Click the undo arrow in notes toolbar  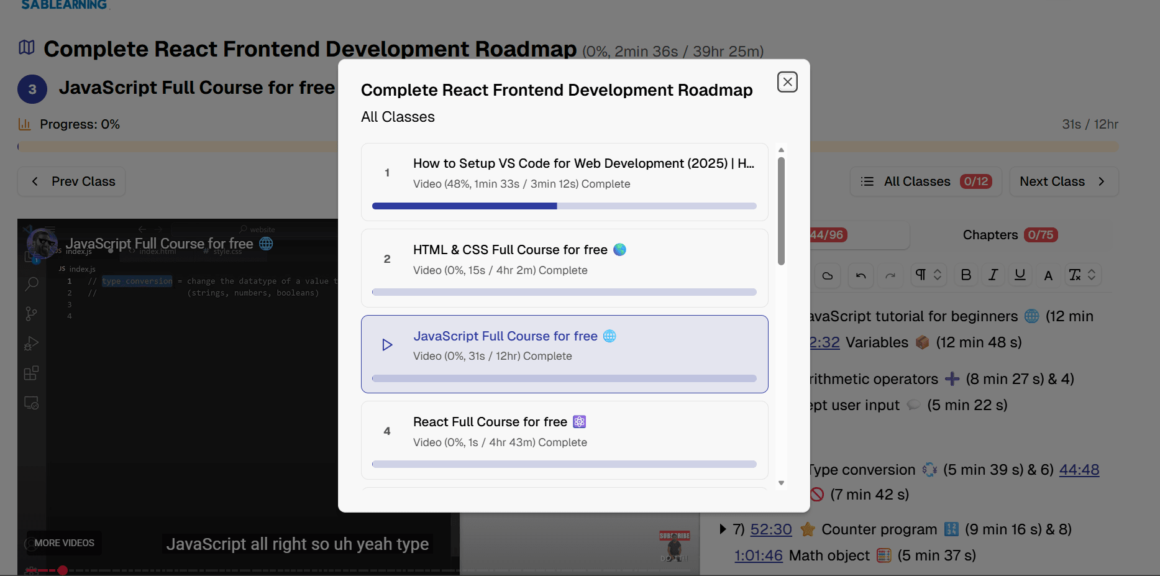click(861, 275)
